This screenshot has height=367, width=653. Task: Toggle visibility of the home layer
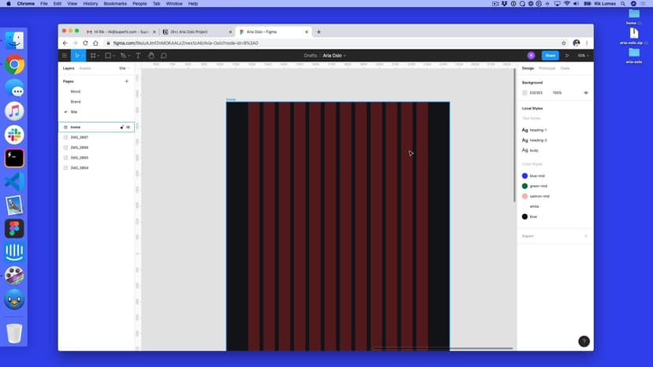click(129, 127)
